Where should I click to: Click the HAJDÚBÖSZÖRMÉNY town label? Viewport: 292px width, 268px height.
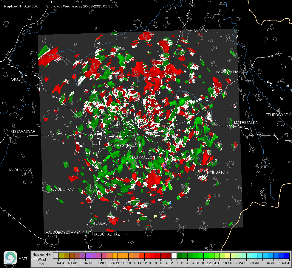coord(65,233)
